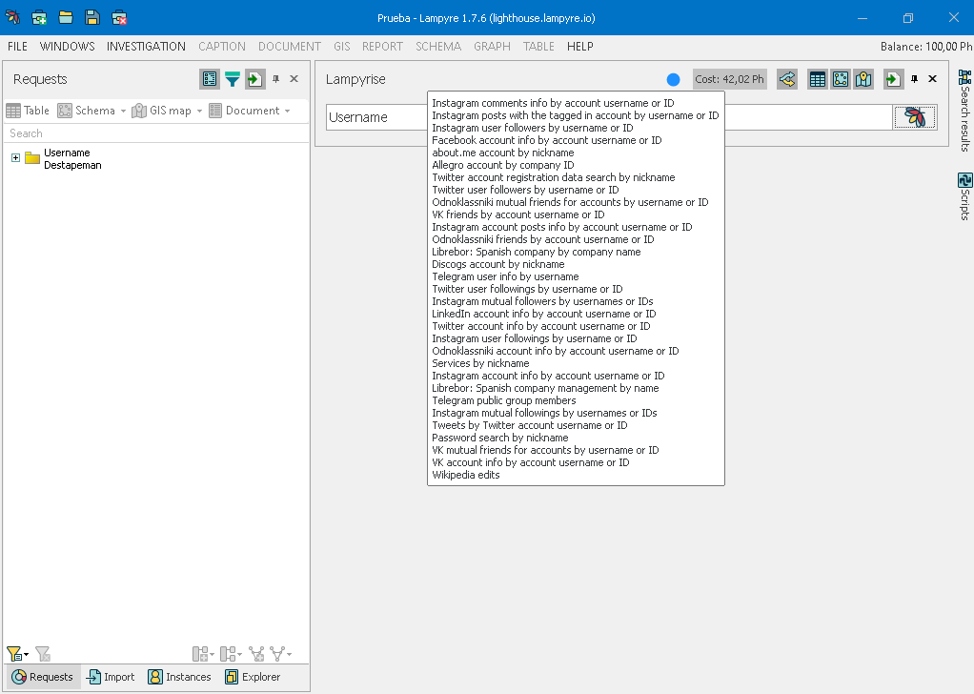Toggle the list view icon in Requests panel
974x694 pixels.
tap(210, 79)
